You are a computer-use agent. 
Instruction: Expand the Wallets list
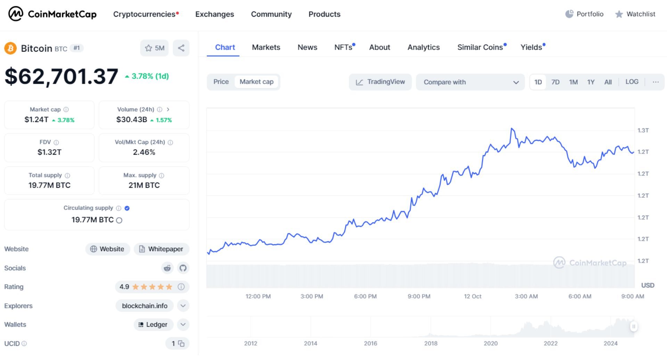pos(183,325)
